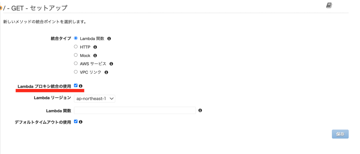Screen dimensions: 360x154
Task: Click the orange icon beside the GET heading
Action: (x=1, y=8)
